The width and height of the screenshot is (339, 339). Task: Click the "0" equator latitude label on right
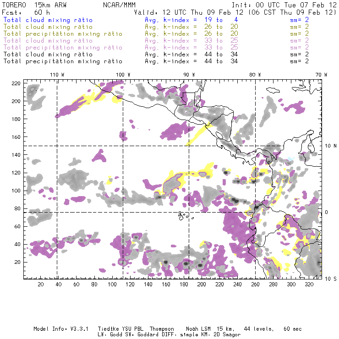point(327,213)
